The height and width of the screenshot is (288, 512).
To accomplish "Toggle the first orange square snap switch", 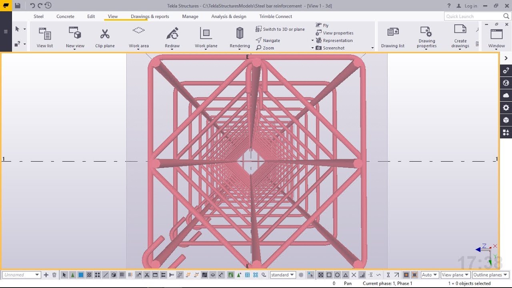I will 406,275.
